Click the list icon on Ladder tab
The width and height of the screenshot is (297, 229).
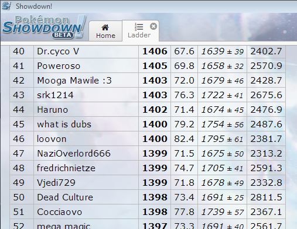tap(139, 27)
